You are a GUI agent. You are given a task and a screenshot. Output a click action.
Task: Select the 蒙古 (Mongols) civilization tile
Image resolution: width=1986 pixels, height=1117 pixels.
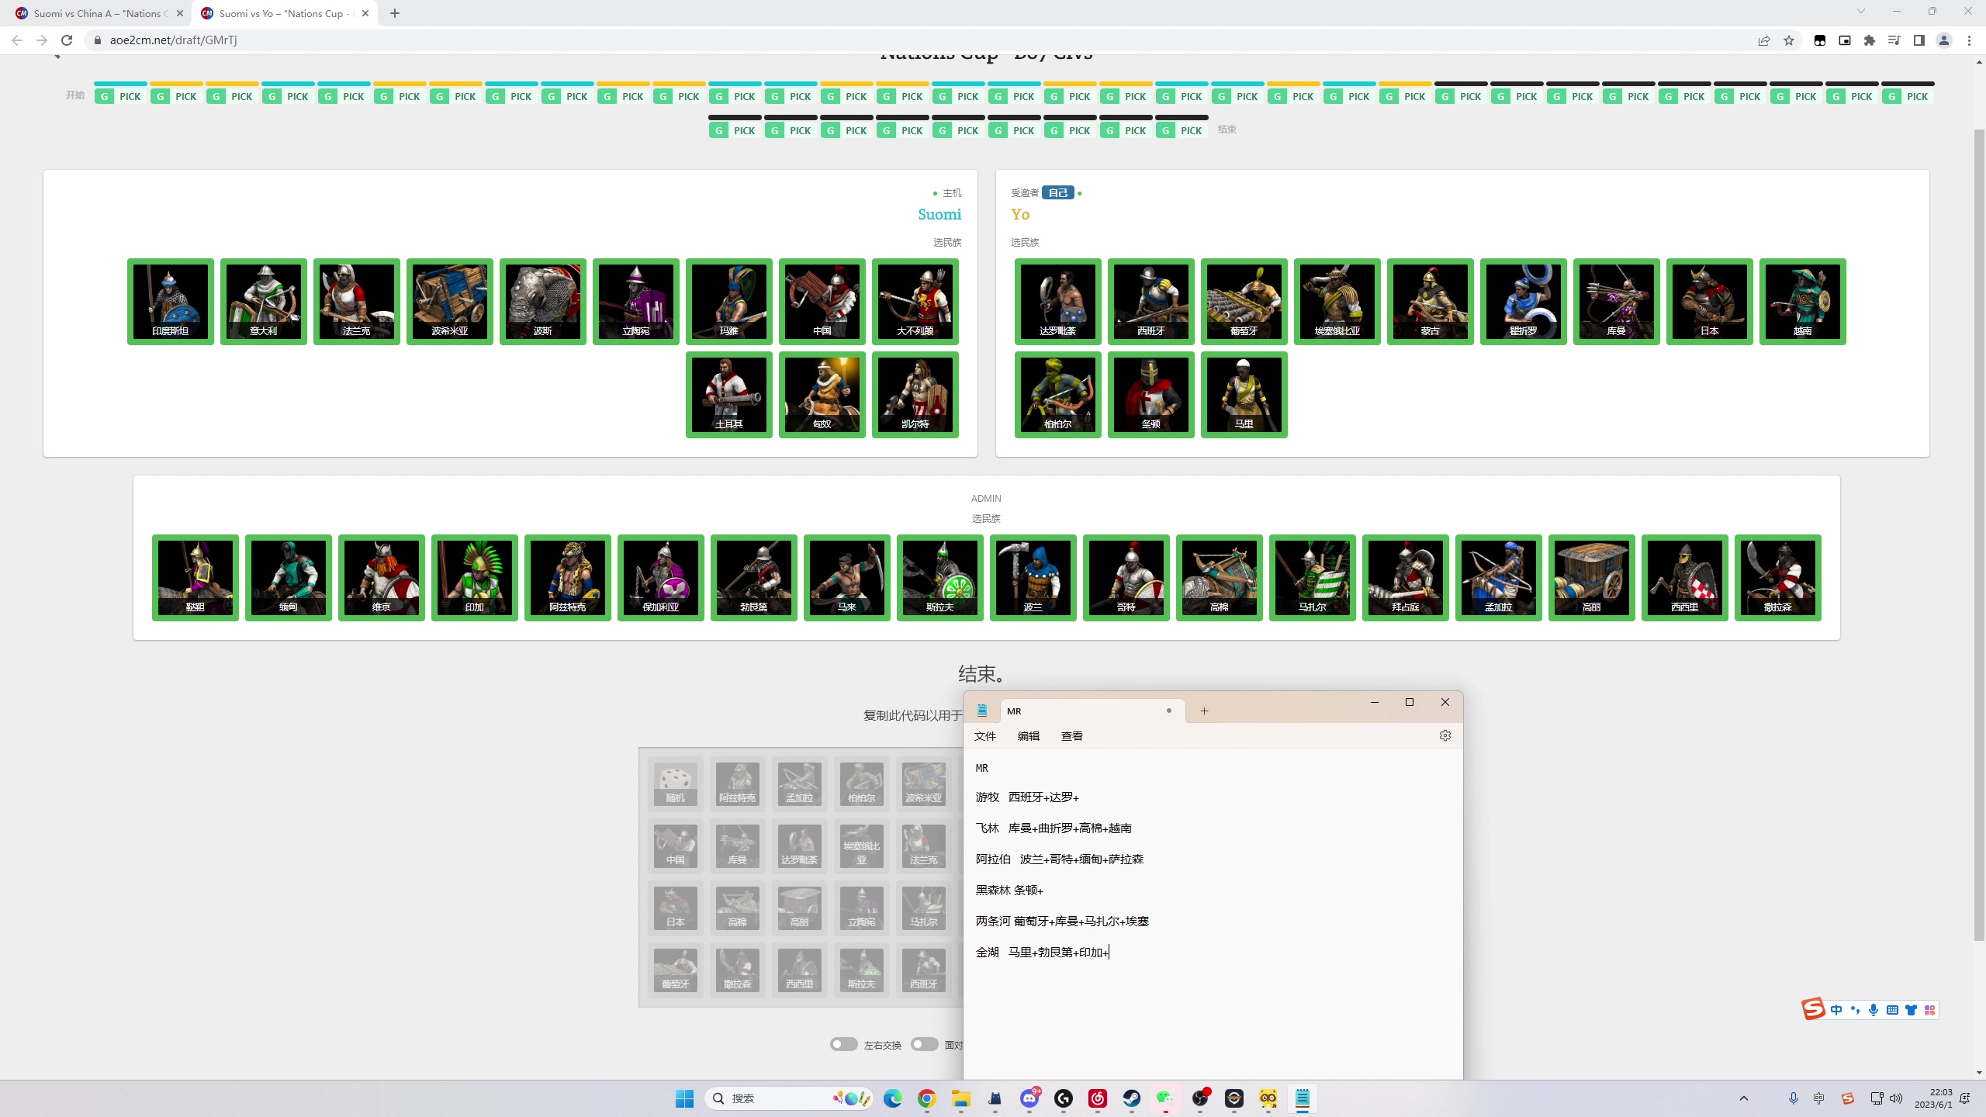[x=1430, y=301]
